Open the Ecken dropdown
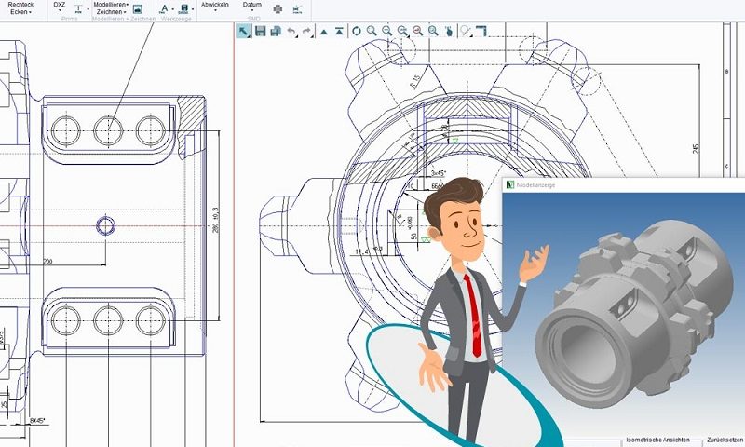The image size is (745, 447). pyautogui.click(x=21, y=12)
